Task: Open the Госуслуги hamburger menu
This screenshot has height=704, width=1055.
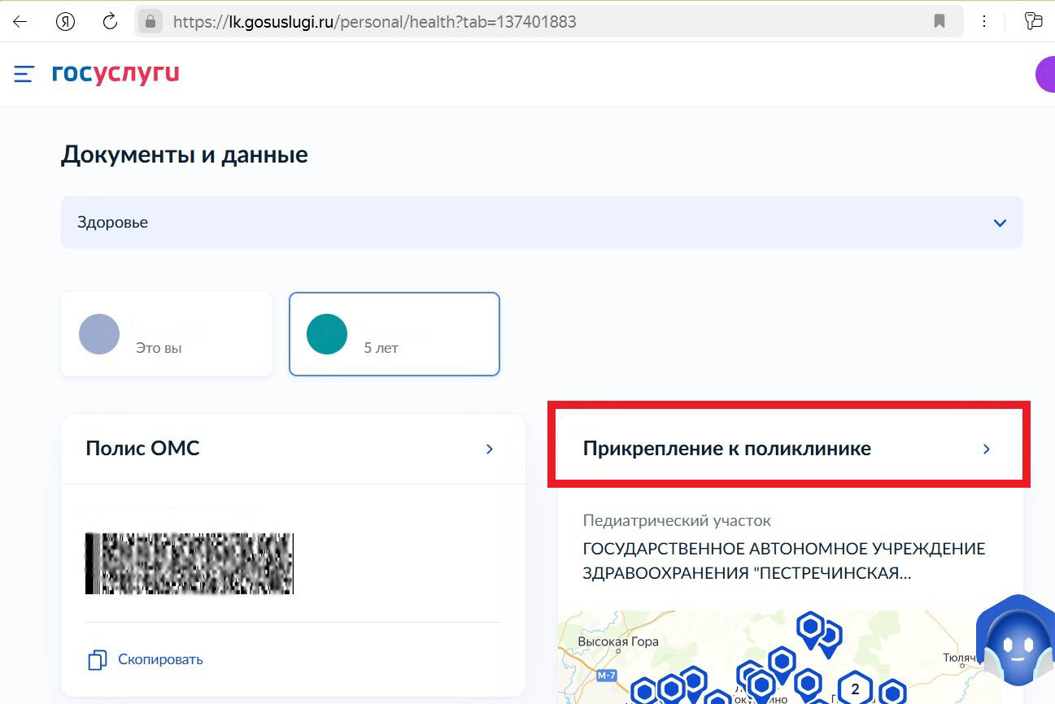Action: point(23,73)
